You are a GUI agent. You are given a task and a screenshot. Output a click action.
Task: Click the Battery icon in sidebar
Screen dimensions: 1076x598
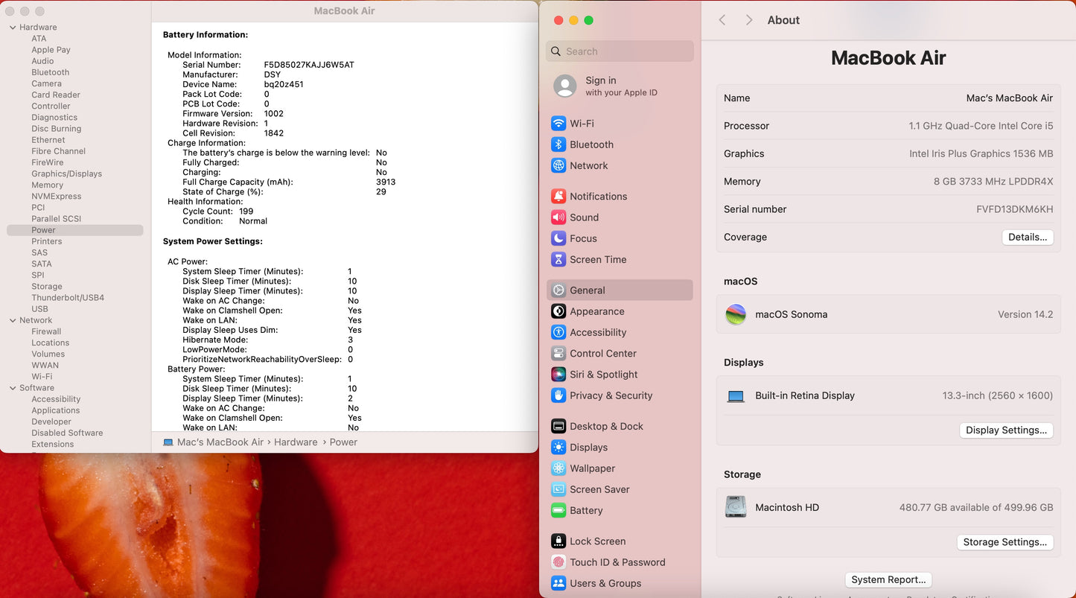(558, 510)
